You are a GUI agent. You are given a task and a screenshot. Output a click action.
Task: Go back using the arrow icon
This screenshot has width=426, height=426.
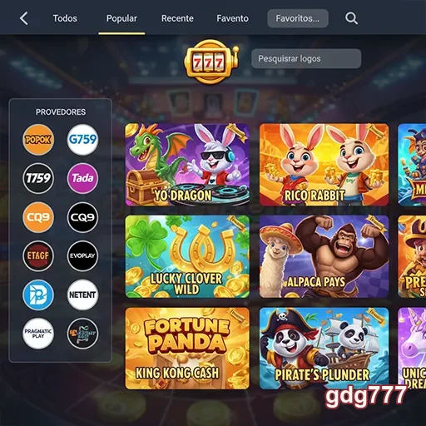[24, 18]
